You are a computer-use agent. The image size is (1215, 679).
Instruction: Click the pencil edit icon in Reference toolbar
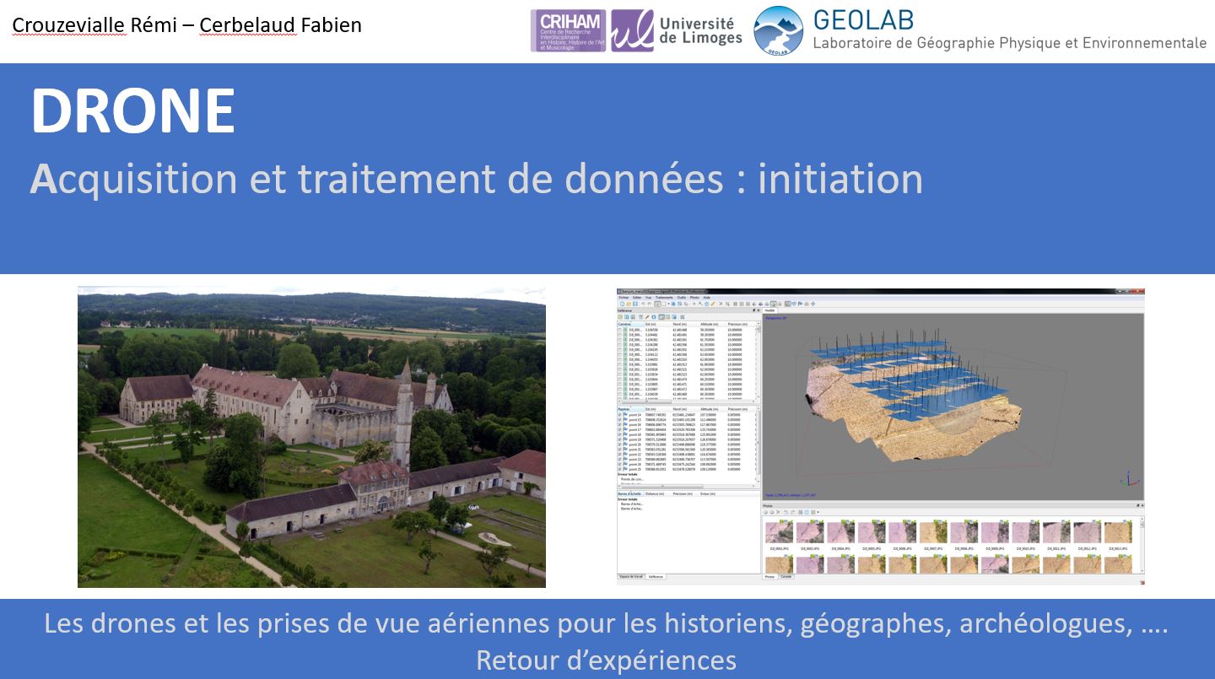(x=647, y=317)
